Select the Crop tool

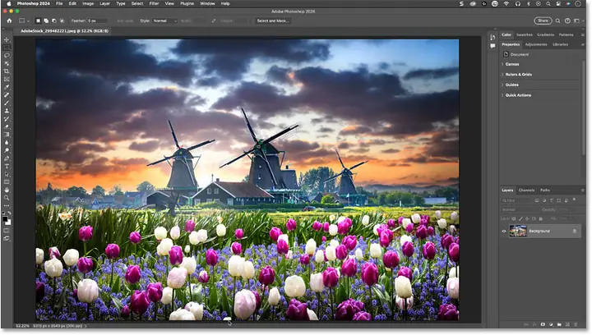pos(7,71)
